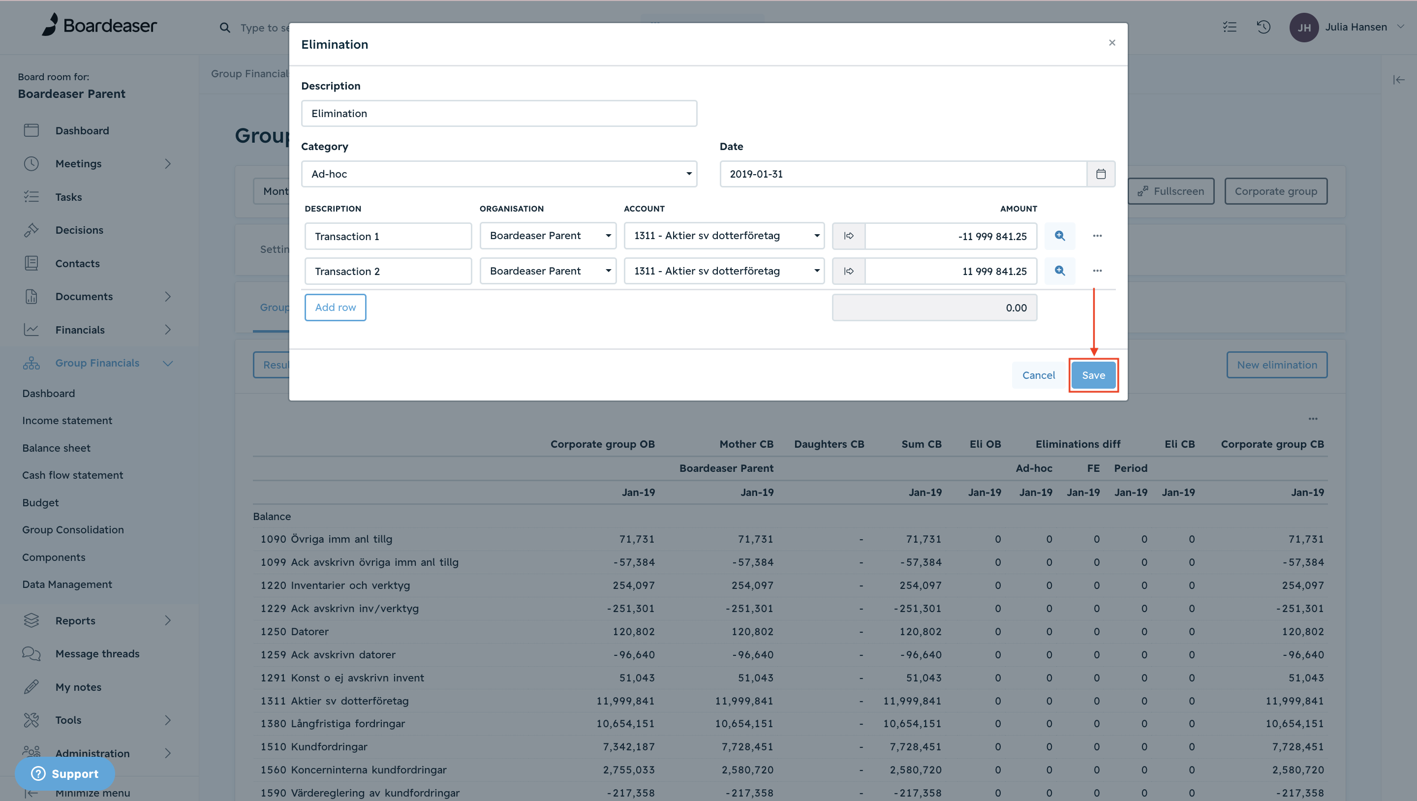Viewport: 1417px width, 801px height.
Task: Click the amount field -11 999 841.25
Action: click(951, 236)
